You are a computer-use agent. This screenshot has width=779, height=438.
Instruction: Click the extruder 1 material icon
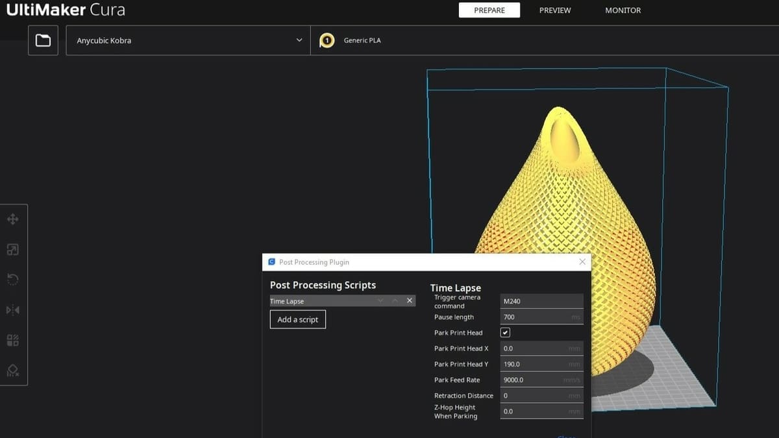click(x=327, y=40)
